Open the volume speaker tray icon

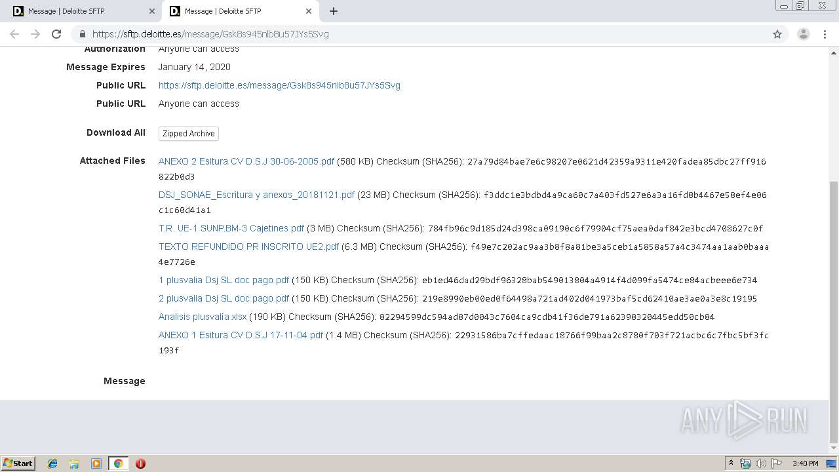pos(760,463)
